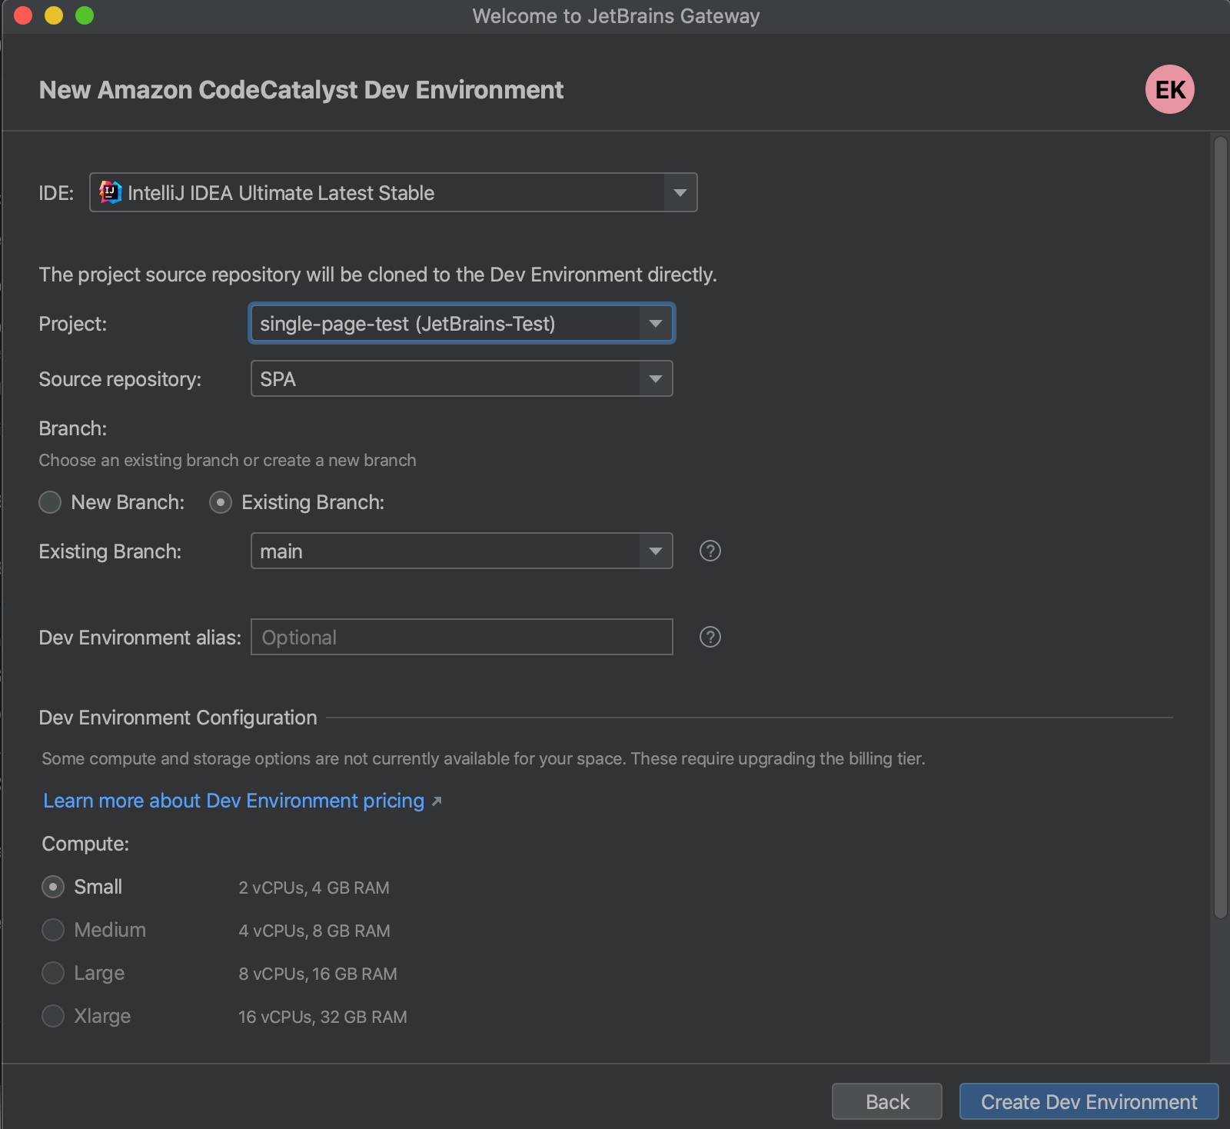Click the help icon beside Dev Environment alias
The image size is (1230, 1129).
710,637
